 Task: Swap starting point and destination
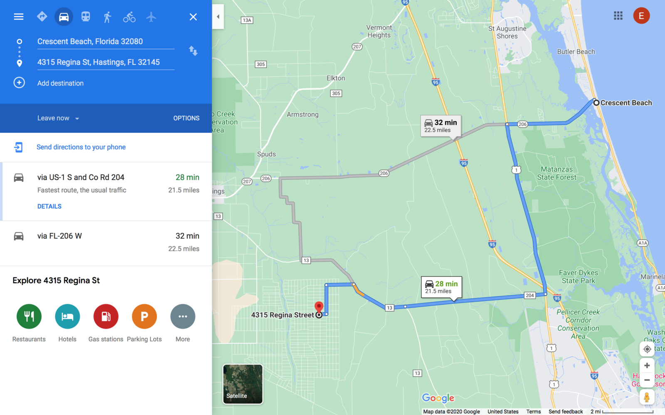193,51
